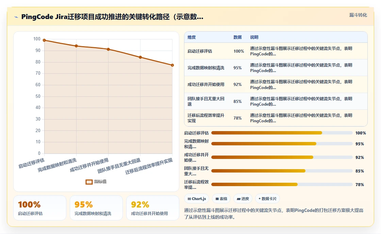This screenshot has width=381, height=234.
Task: Click the 95% 完成数据映射和清洗 stat card
Action: 96,208
